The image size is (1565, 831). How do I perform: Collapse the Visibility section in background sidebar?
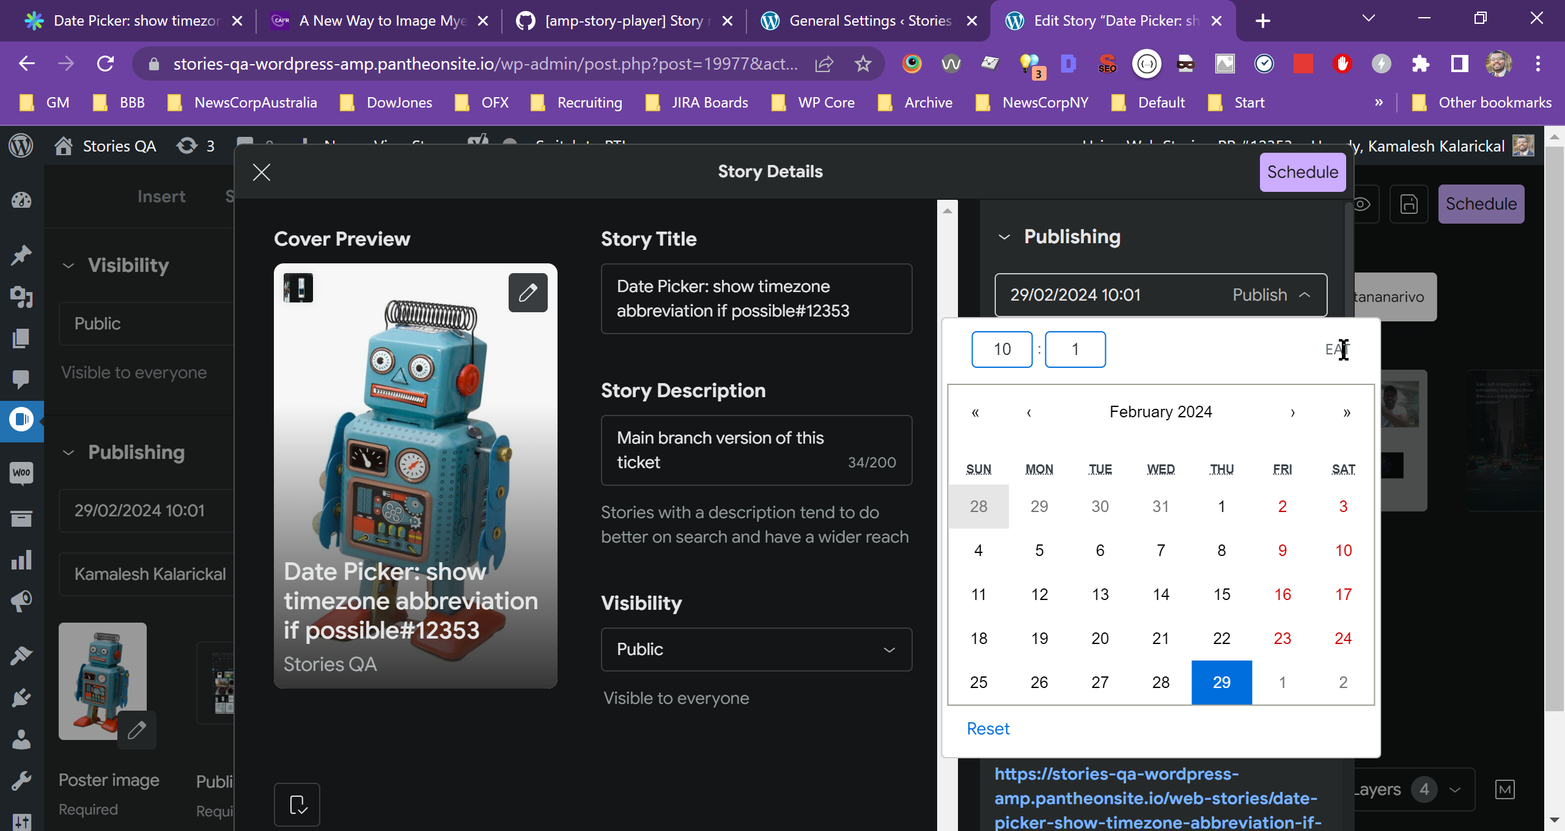[68, 266]
